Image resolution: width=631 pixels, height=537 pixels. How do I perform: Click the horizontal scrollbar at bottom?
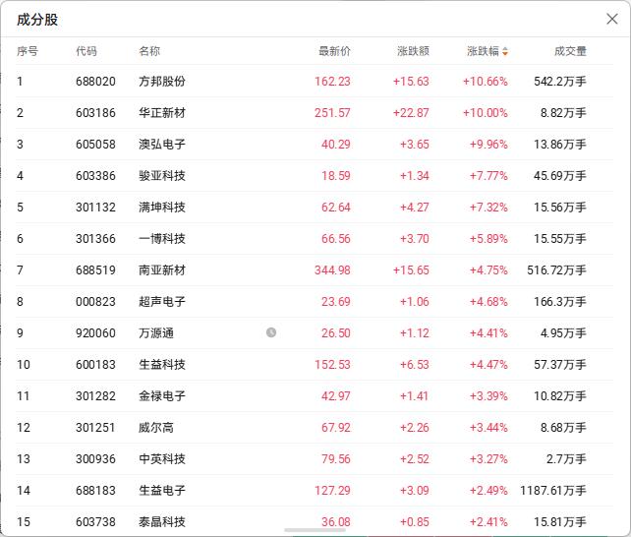click(315, 530)
